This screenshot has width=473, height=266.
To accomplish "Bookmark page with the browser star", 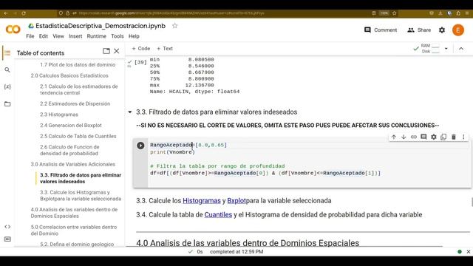I will pos(394,13).
